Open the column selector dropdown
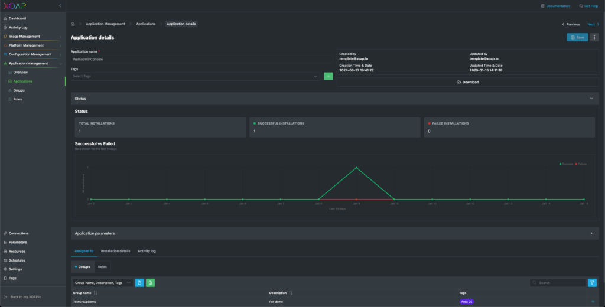The height and width of the screenshot is (307, 605). 103,283
